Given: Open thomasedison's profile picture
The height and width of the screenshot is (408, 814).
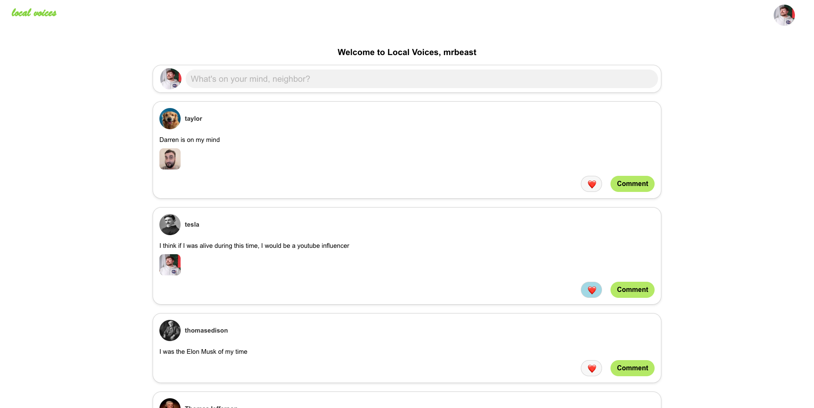Looking at the screenshot, I should (x=170, y=330).
